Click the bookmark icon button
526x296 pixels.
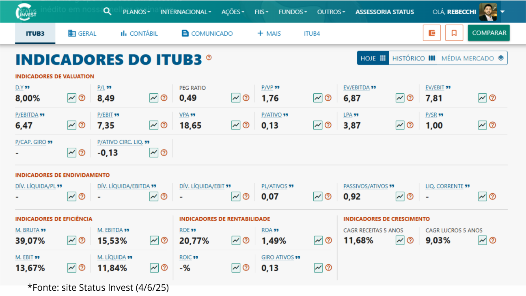[x=454, y=33]
